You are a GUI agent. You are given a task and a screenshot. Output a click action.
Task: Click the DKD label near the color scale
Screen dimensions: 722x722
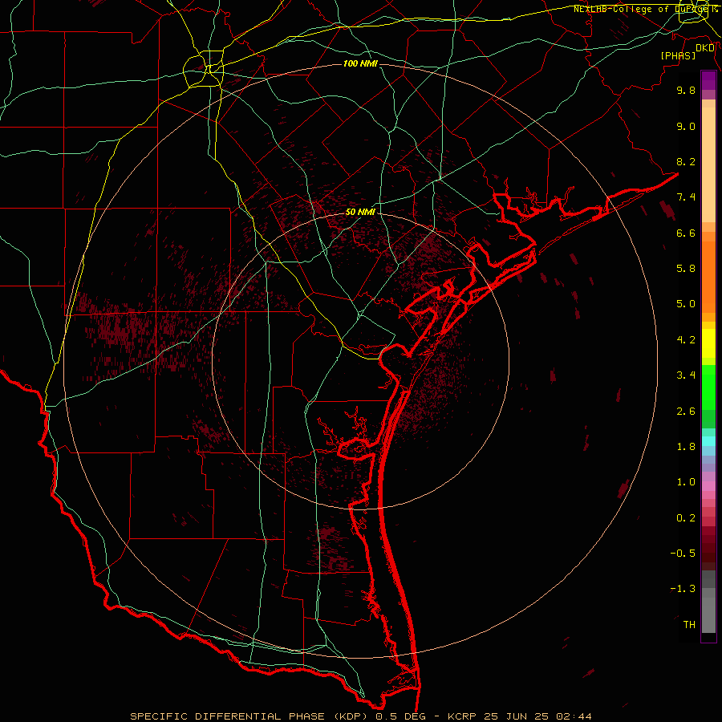705,47
